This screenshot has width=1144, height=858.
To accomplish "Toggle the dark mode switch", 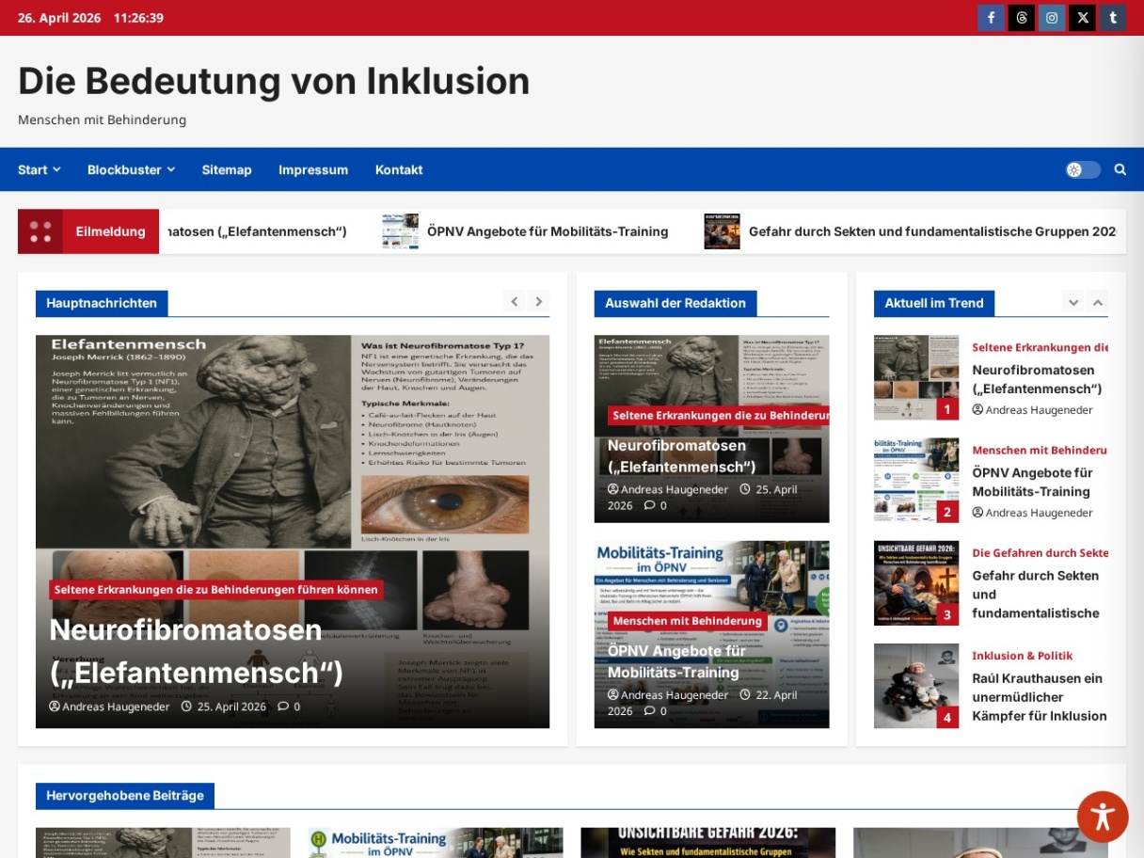I will coord(1083,169).
